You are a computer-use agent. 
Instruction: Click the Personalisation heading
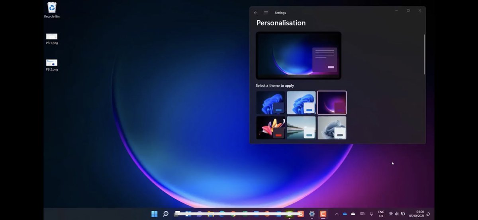click(281, 23)
